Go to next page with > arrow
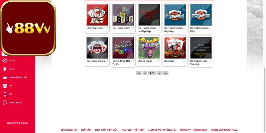The width and height of the screenshot is (266, 133). click(159, 73)
